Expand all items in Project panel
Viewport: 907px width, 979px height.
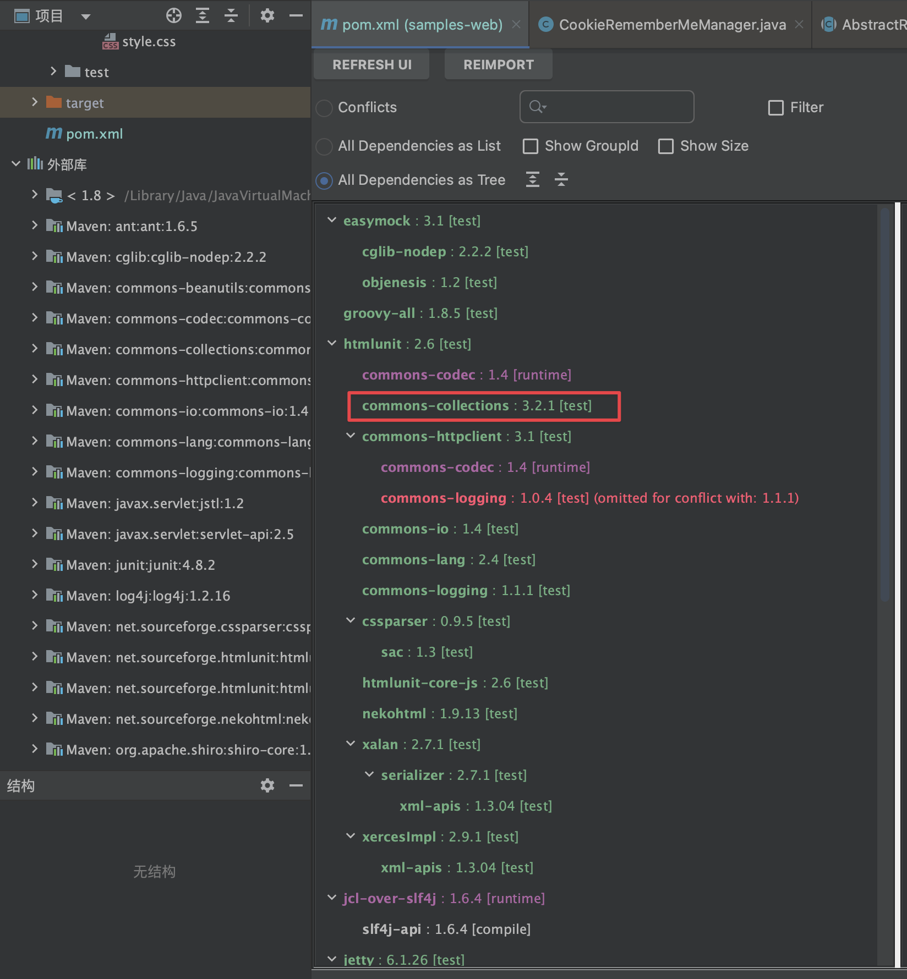[x=203, y=16]
